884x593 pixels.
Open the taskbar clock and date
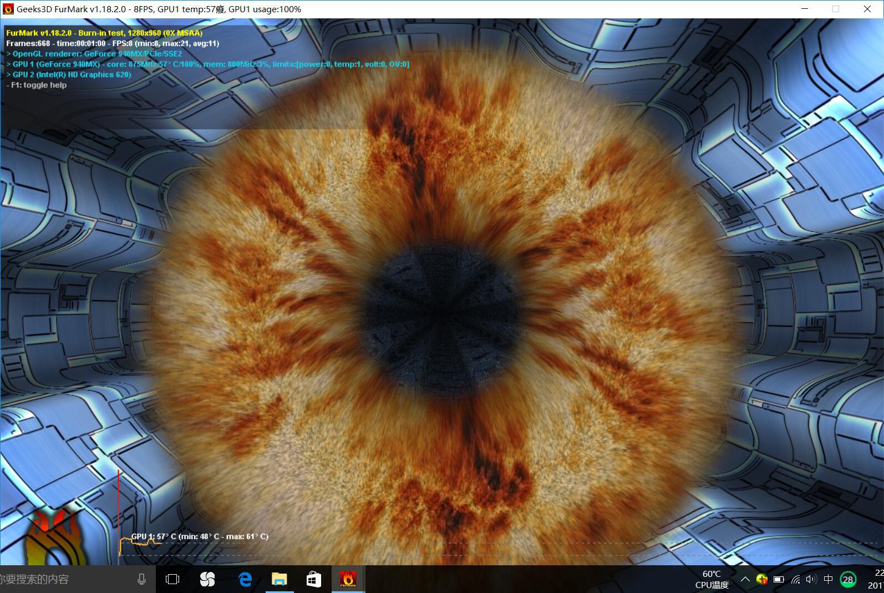[876, 579]
